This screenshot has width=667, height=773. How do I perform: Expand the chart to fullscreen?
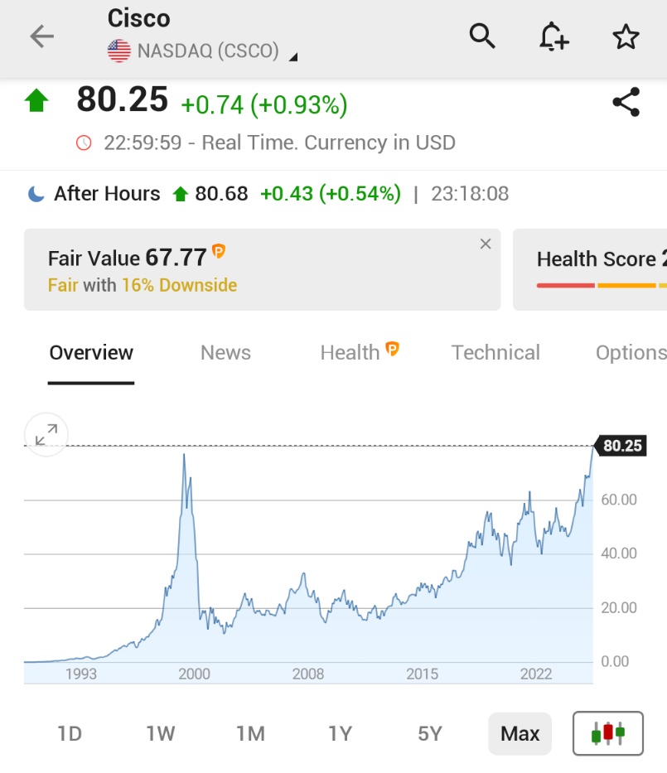pyautogui.click(x=46, y=434)
